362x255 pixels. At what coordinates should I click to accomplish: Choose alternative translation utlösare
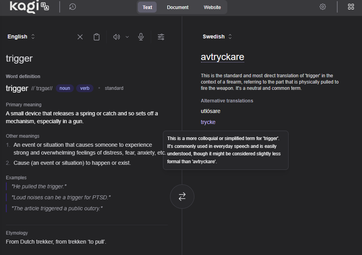210,111
